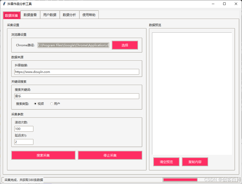This screenshot has height=184, width=242.
Task: Click the 选择 button for Chrome path
Action: coord(125,45)
